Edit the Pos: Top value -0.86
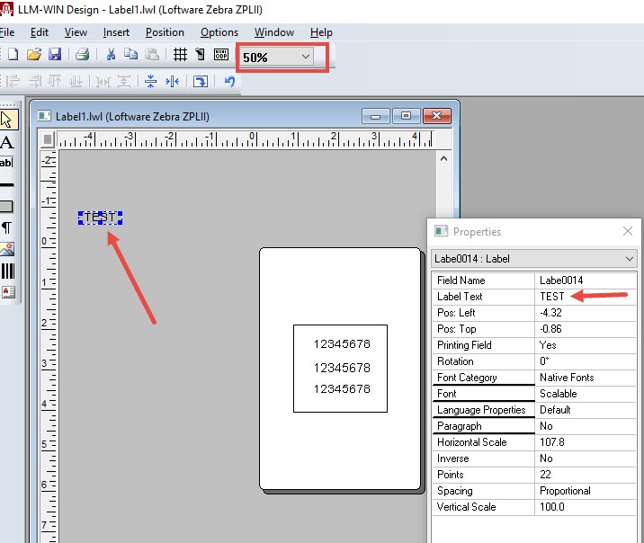This screenshot has width=644, height=543. click(x=585, y=329)
